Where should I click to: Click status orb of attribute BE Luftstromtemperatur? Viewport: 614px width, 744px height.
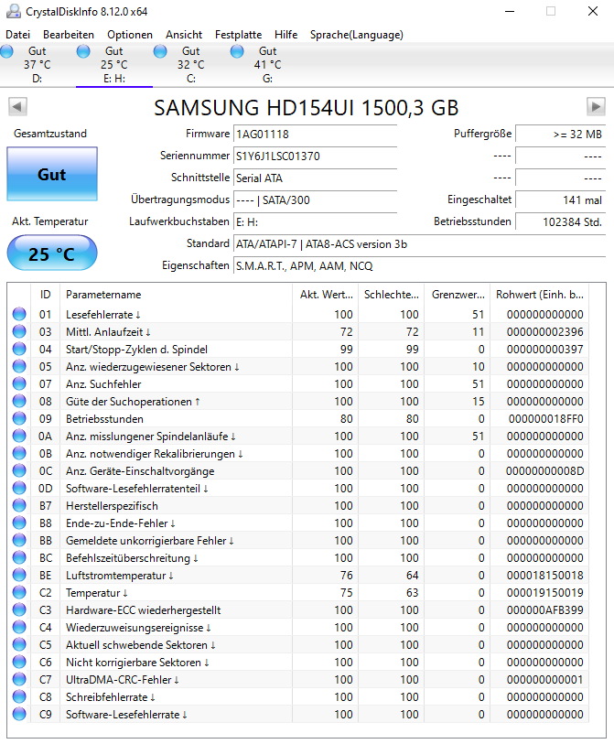coord(19,575)
